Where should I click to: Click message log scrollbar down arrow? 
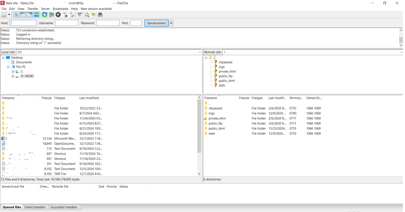tap(401, 45)
